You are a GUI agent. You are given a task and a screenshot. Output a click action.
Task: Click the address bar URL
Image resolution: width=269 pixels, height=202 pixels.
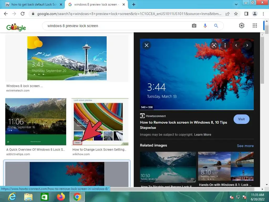(129, 14)
